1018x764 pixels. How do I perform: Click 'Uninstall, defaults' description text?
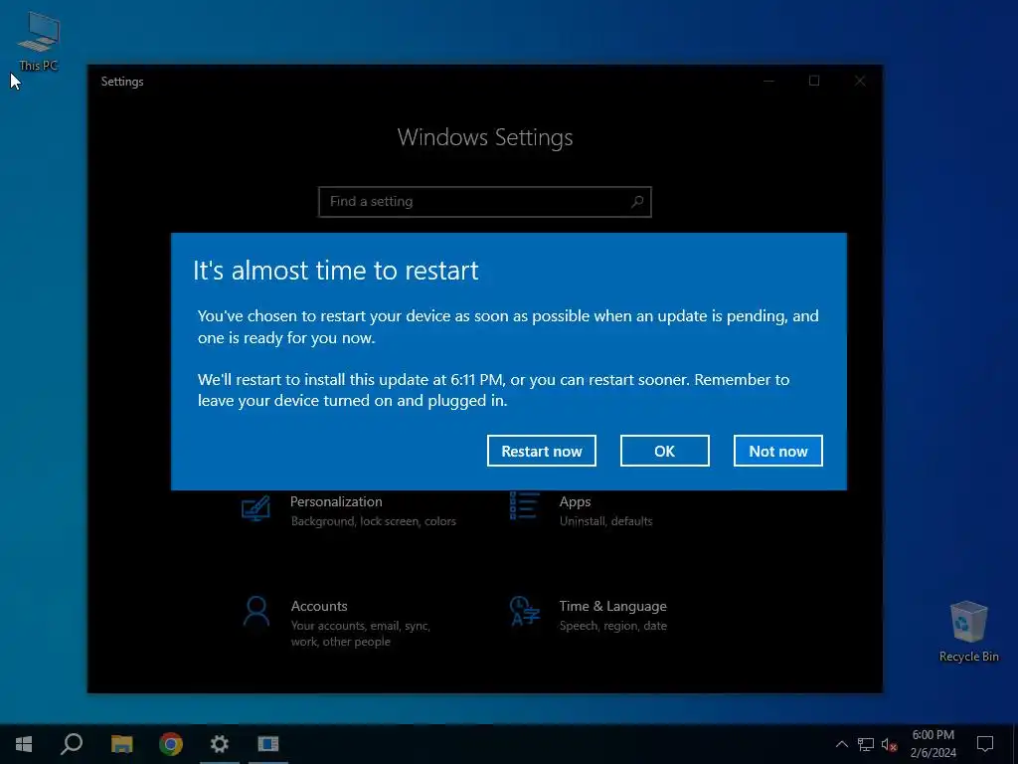[605, 521]
